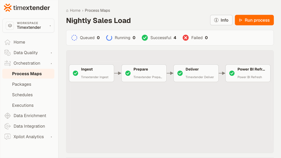281x158 pixels.
Task: Select the Prepare step card
Action: [144, 73]
